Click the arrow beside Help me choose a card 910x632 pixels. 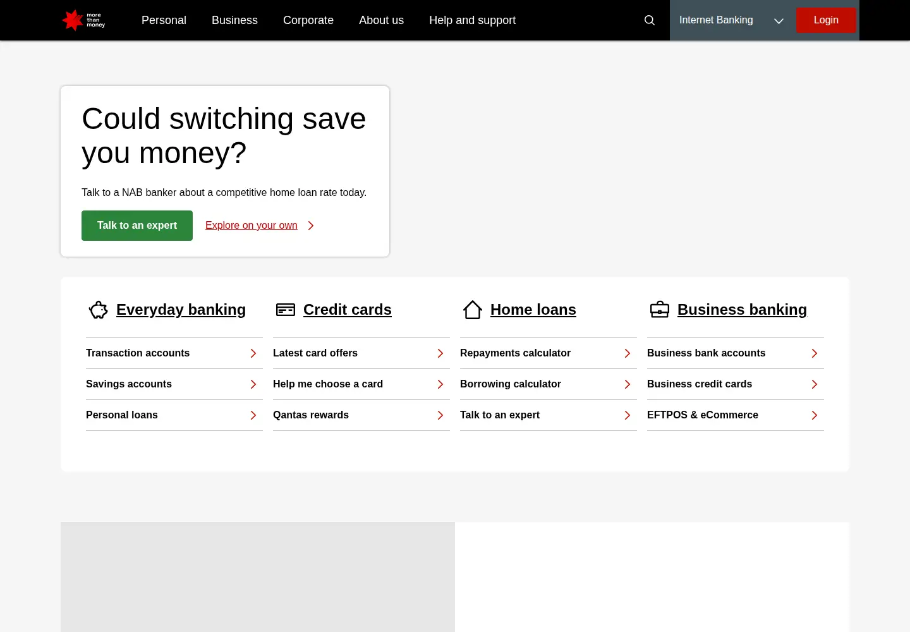(x=440, y=384)
